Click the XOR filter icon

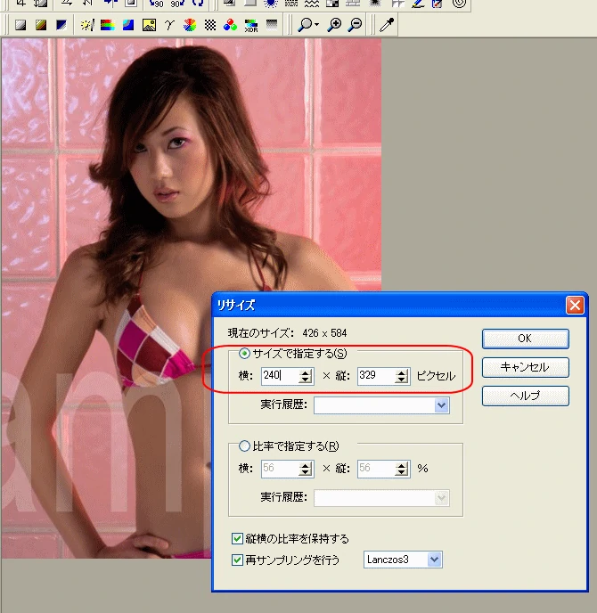(250, 25)
